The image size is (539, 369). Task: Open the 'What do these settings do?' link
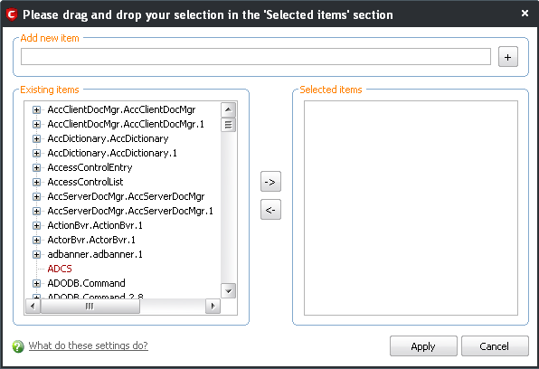[89, 345]
